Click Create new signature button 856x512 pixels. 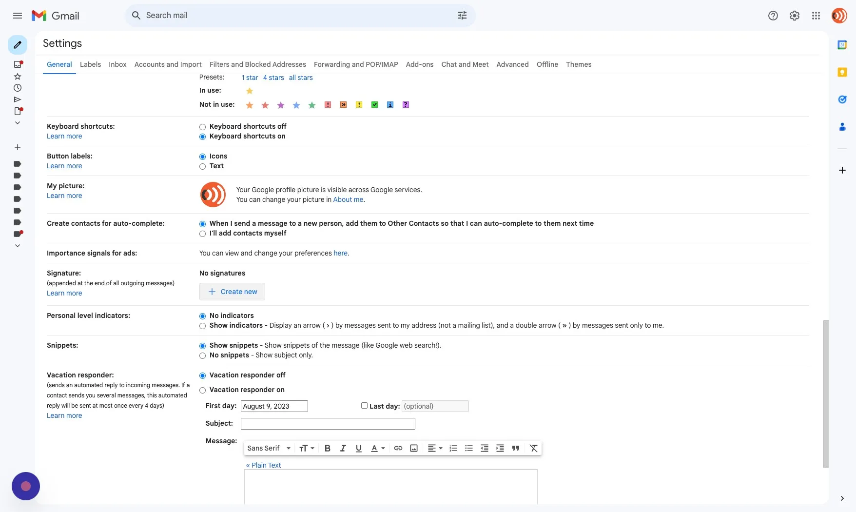pyautogui.click(x=232, y=292)
